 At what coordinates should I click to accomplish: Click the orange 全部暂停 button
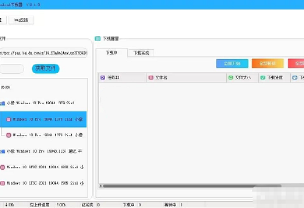pyautogui.click(x=267, y=63)
